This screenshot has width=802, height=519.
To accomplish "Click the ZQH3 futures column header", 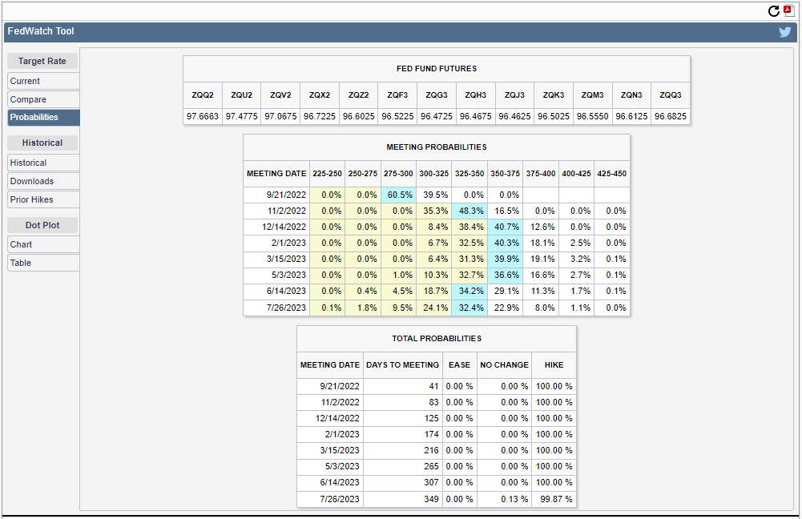I will 476,95.
